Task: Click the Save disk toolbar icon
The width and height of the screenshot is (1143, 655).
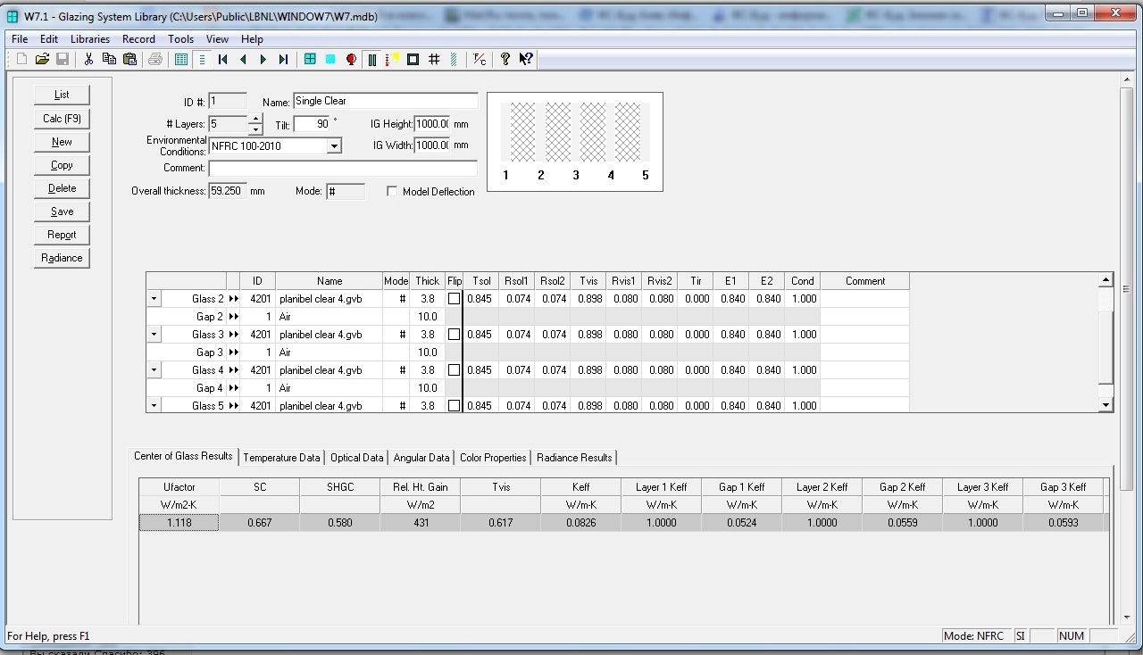Action: point(63,59)
